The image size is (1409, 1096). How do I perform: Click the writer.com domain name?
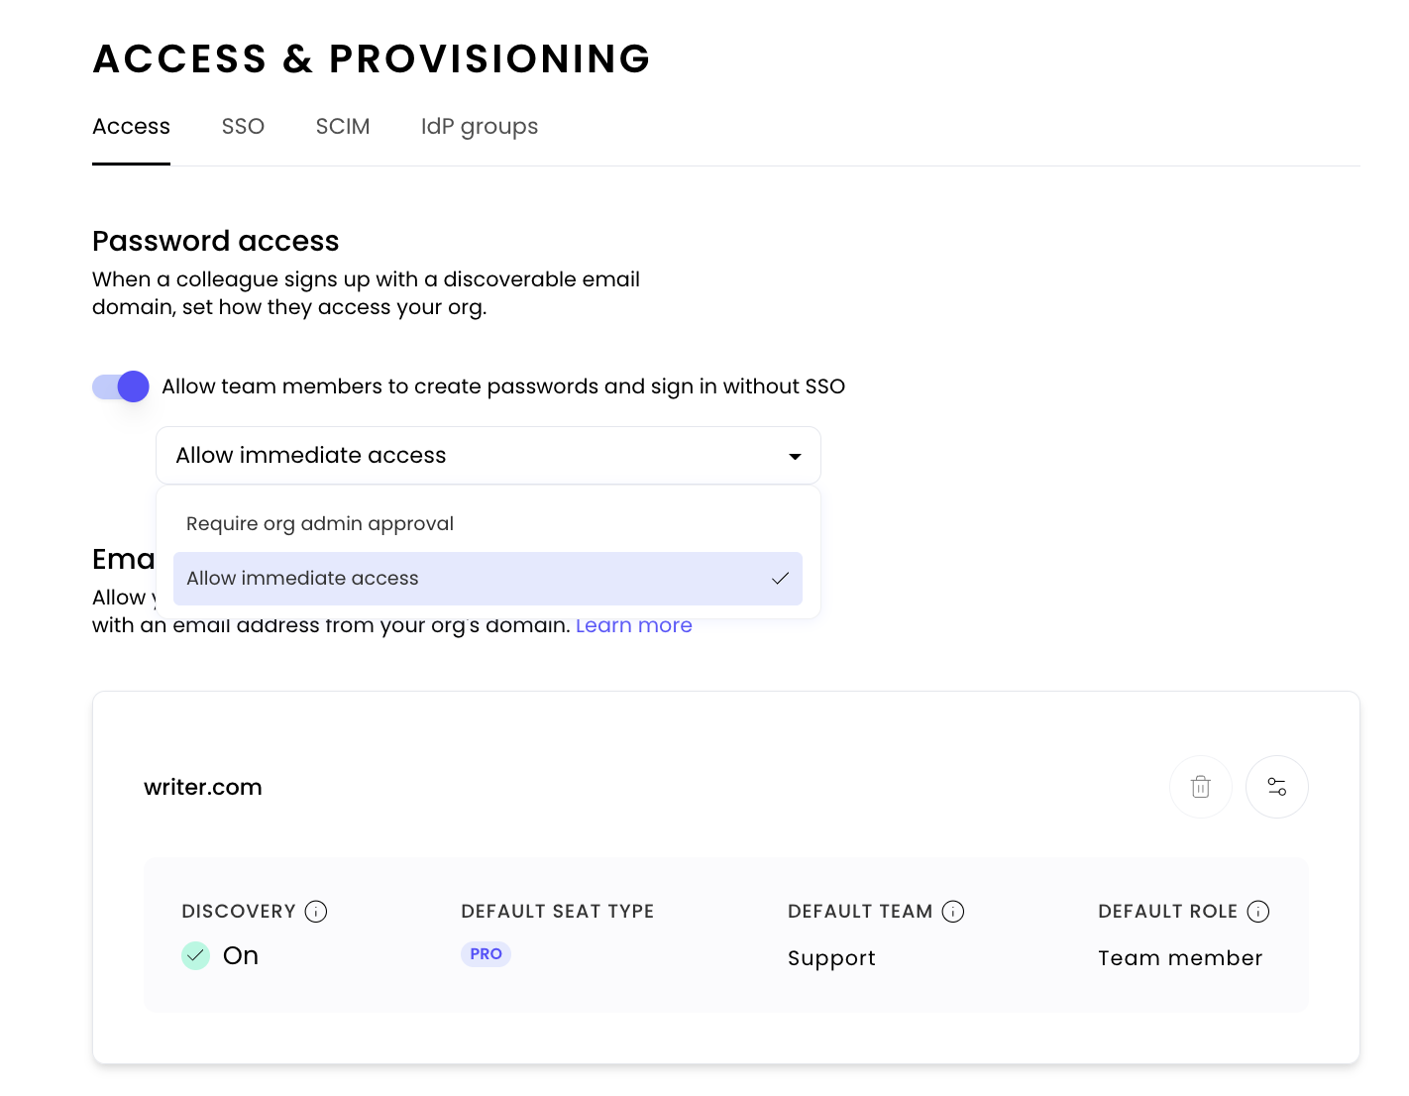coord(203,788)
